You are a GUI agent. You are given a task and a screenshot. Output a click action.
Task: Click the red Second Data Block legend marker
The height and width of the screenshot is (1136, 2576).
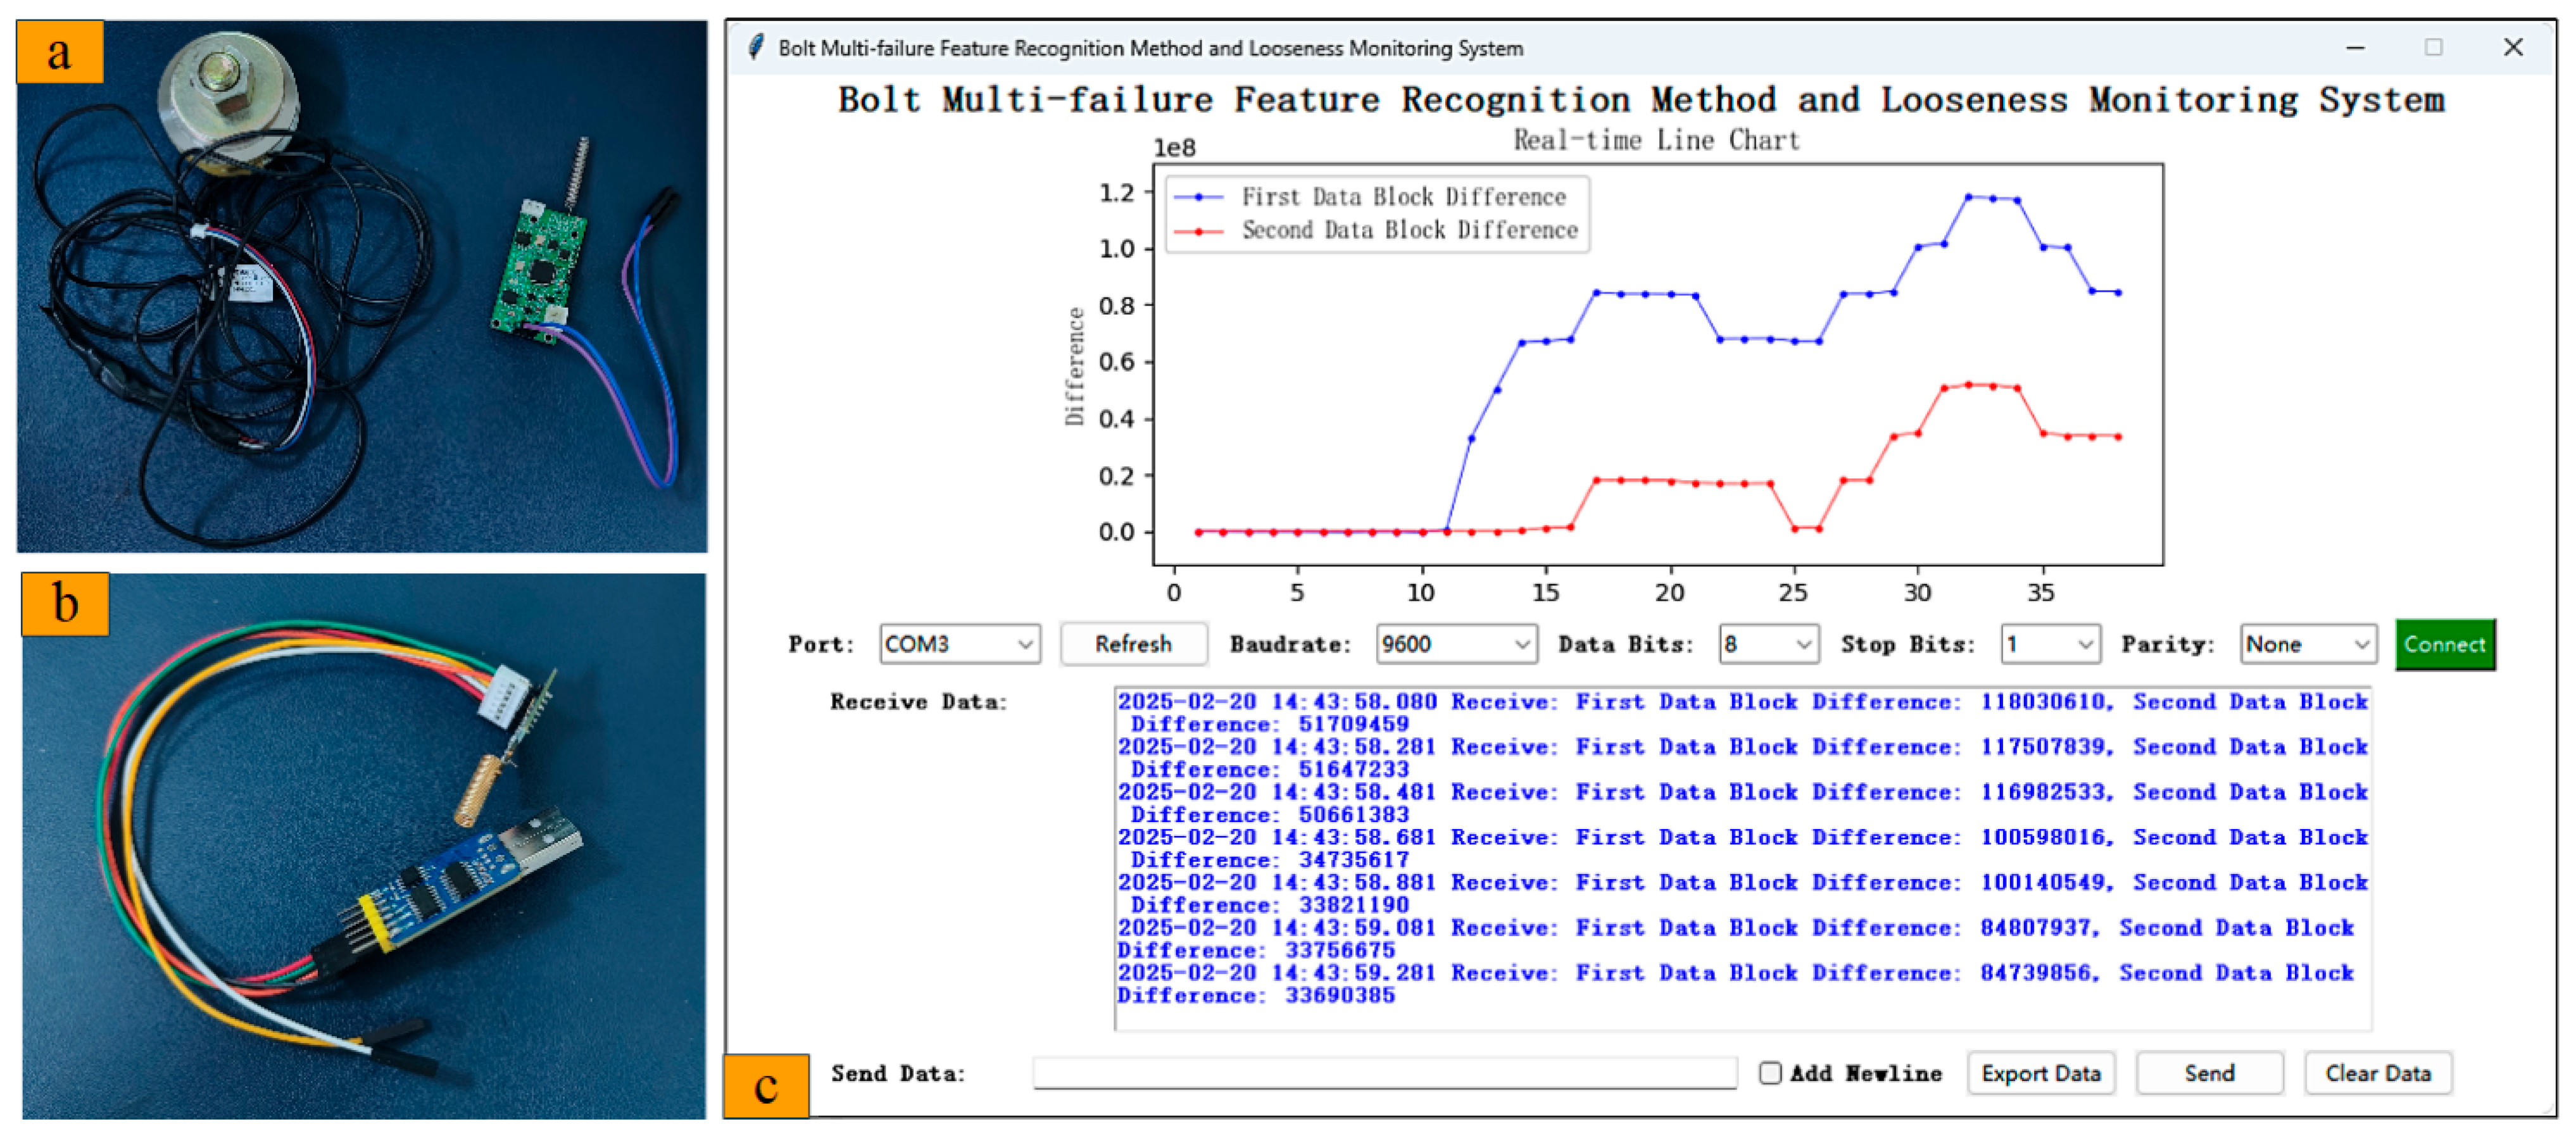pyautogui.click(x=1198, y=231)
